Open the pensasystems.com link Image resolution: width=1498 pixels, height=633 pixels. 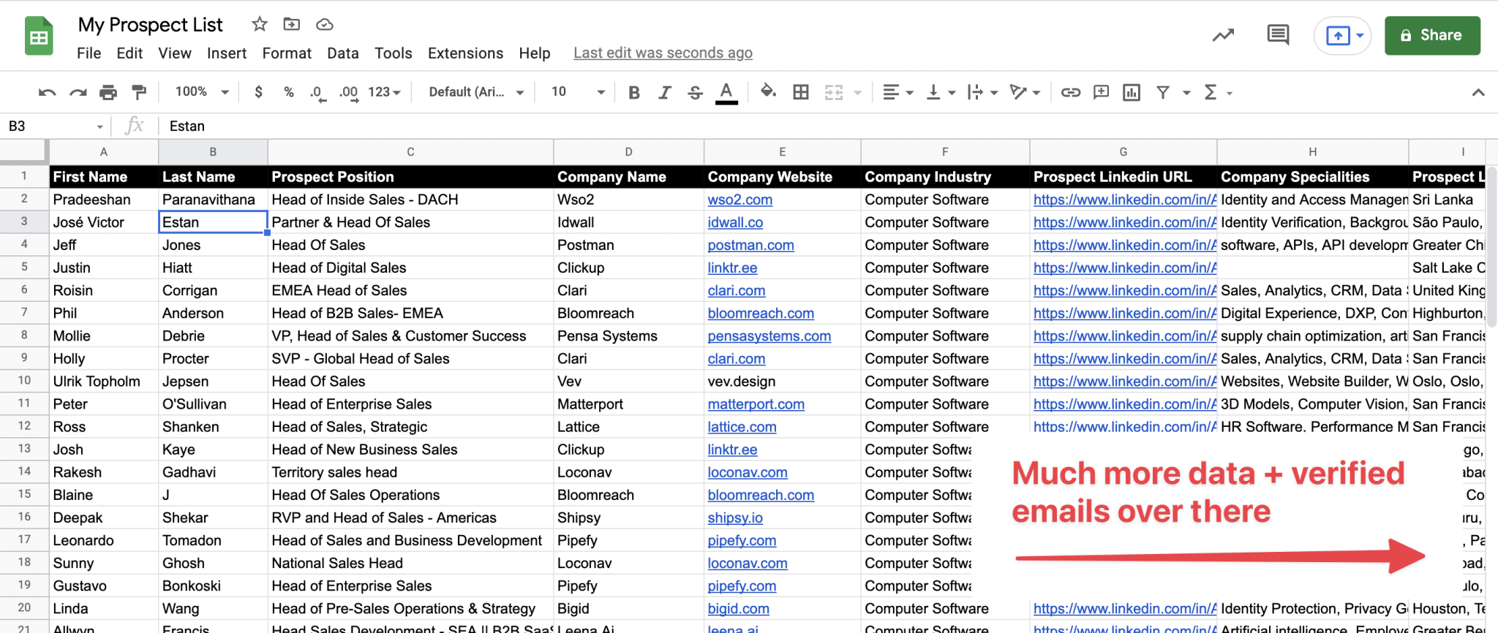pos(769,336)
